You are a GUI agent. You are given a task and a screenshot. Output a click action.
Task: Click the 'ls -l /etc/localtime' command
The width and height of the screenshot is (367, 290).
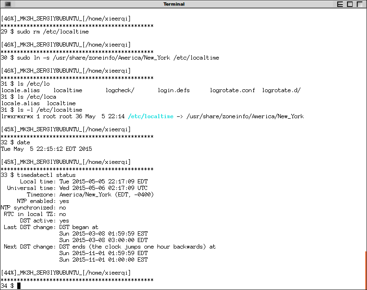tap(41, 110)
